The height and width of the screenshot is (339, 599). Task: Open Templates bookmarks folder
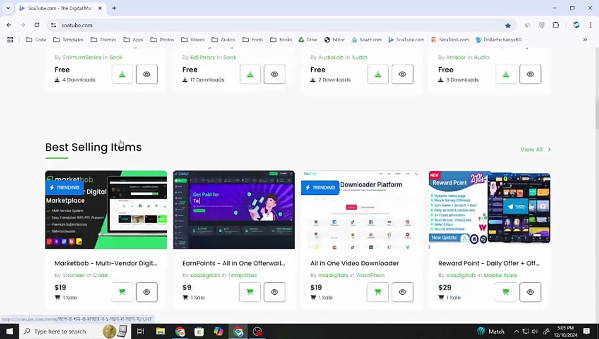click(68, 40)
